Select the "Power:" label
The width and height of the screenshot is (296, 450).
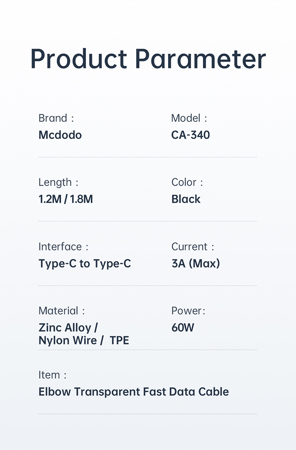click(x=188, y=311)
